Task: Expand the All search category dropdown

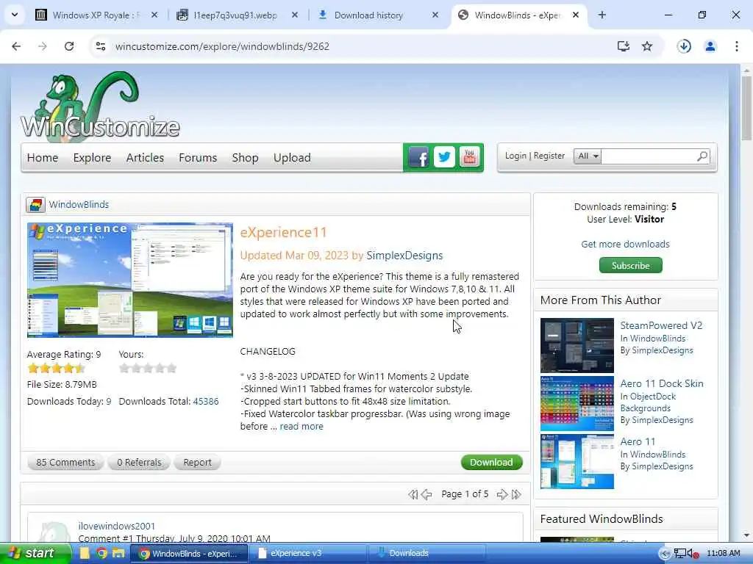Action: coord(588,156)
